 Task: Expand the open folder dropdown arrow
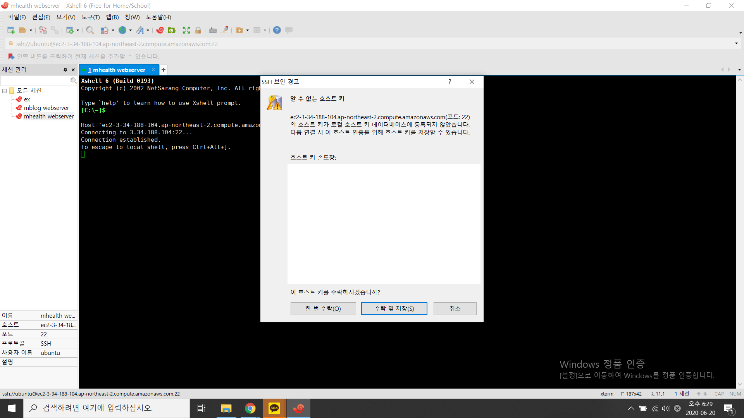point(31,30)
